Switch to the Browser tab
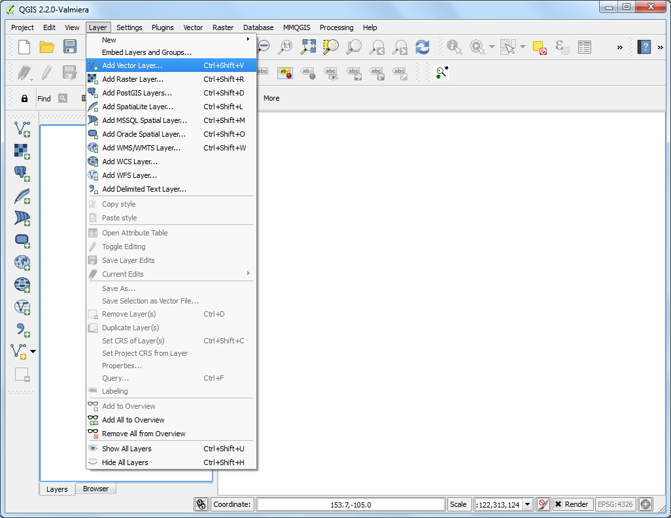The height and width of the screenshot is (518, 671). click(95, 489)
